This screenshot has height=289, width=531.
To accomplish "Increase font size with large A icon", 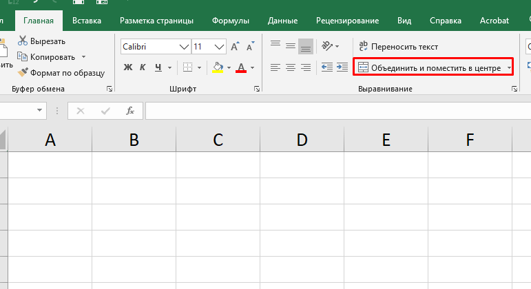I will point(235,46).
